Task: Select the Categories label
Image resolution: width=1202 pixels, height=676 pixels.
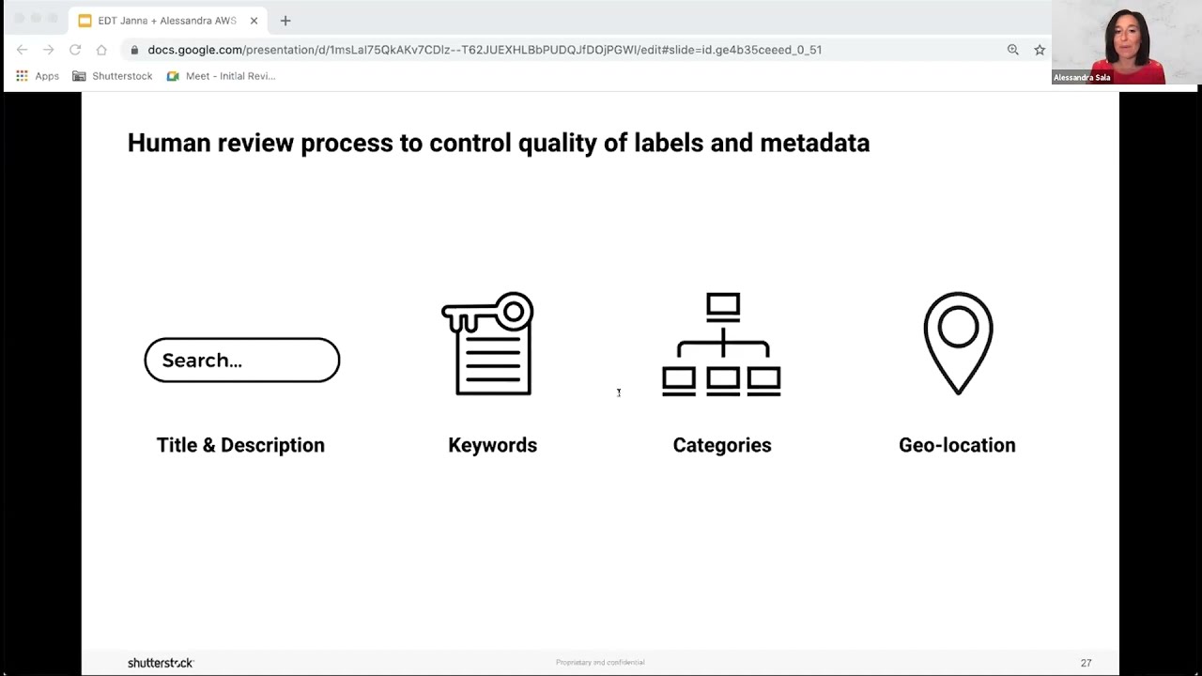Action: coord(722,445)
